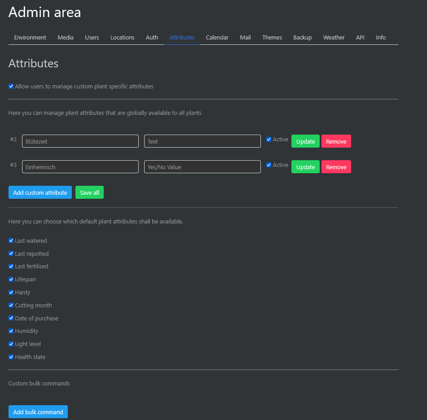Open the Text type dropdown for Blütezeit

(x=202, y=141)
